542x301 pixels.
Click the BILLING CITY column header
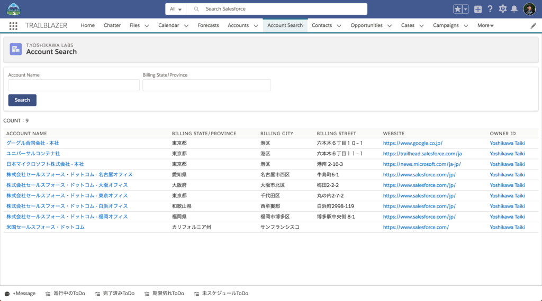coord(276,134)
